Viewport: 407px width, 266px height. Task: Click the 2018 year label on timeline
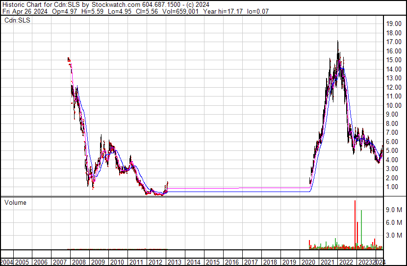pyautogui.click(x=270, y=262)
